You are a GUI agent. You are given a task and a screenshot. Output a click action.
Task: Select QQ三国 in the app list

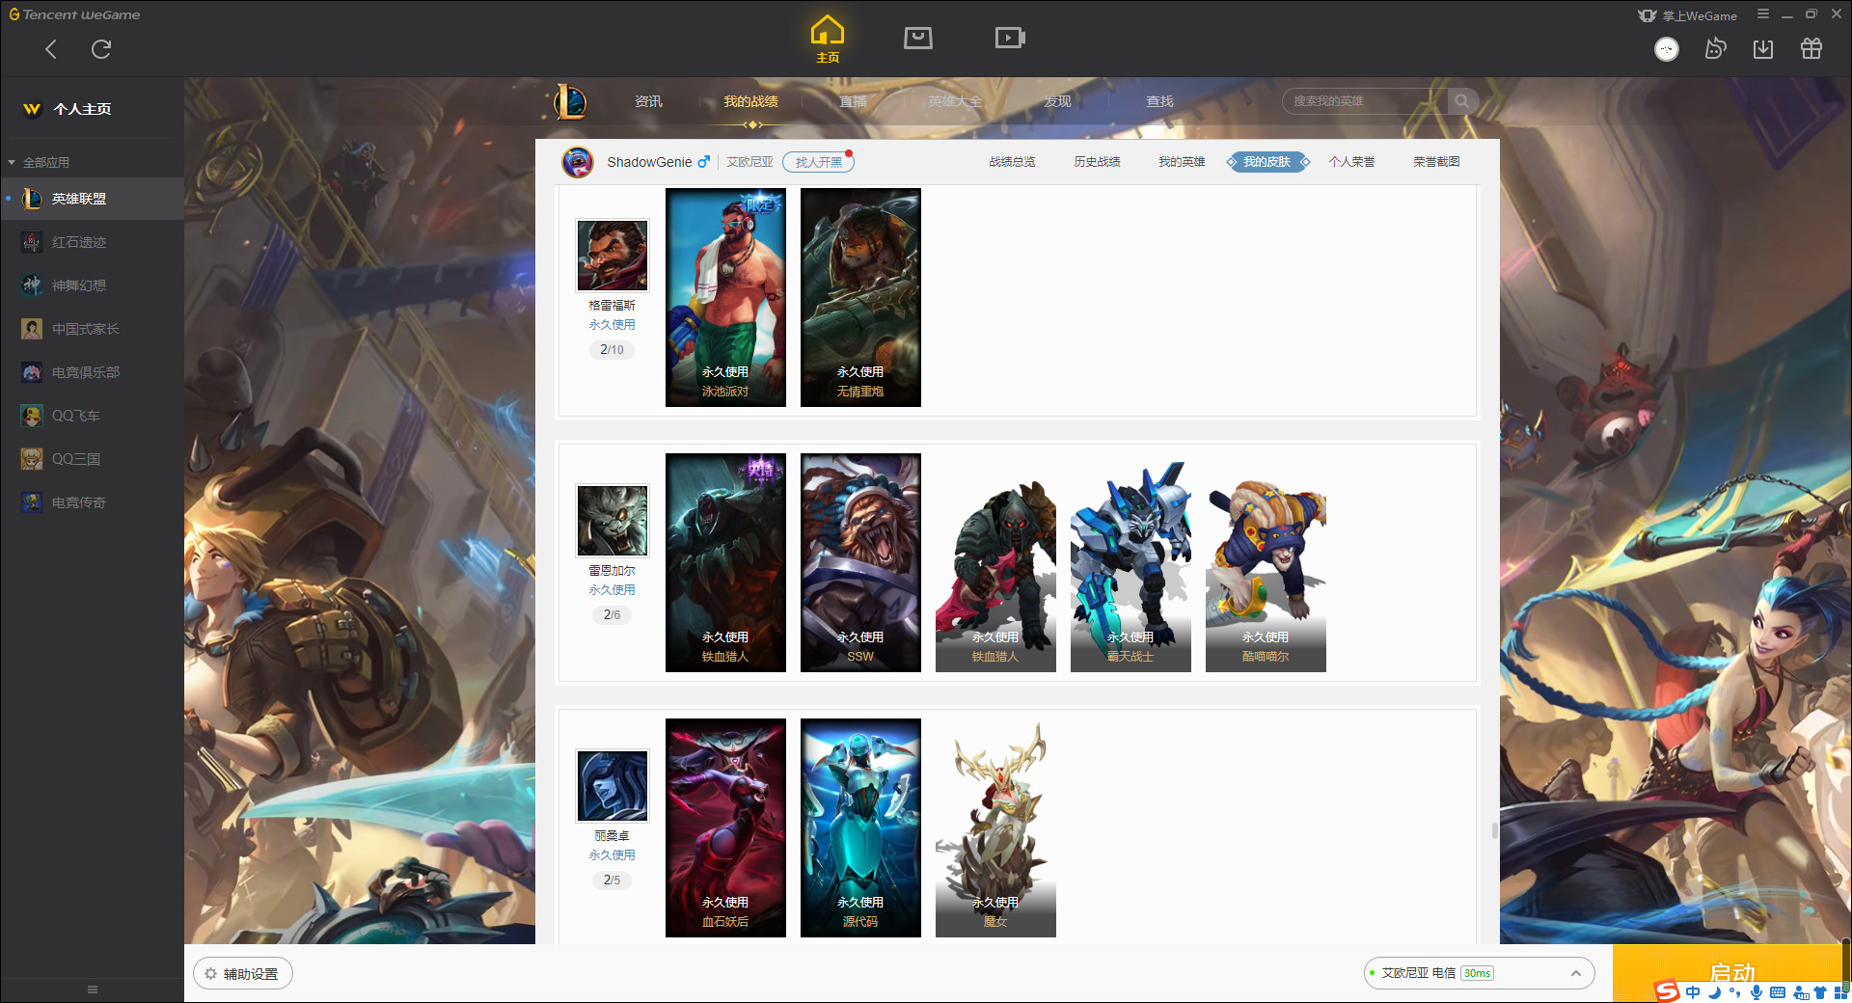pyautogui.click(x=92, y=459)
